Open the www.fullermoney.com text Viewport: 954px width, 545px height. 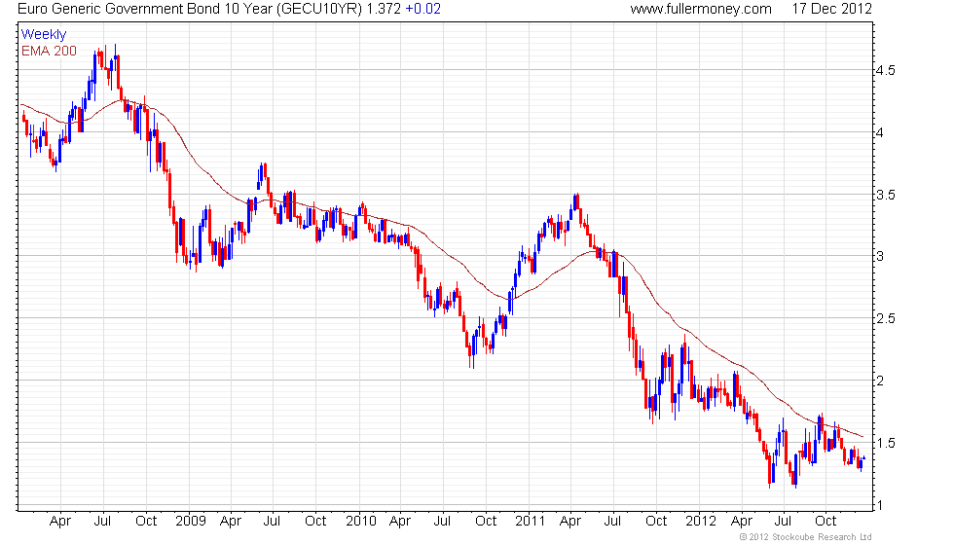[701, 9]
